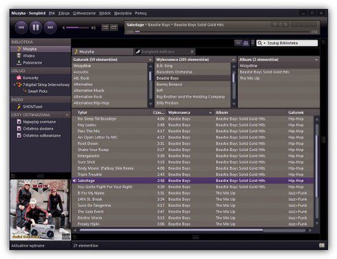The image size is (337, 259).
Task: Select B.B. King artist
Action: coord(193,66)
